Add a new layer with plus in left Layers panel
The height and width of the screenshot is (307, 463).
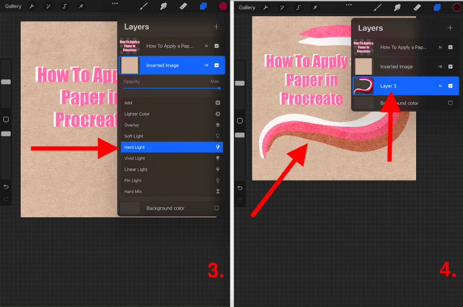pos(216,27)
